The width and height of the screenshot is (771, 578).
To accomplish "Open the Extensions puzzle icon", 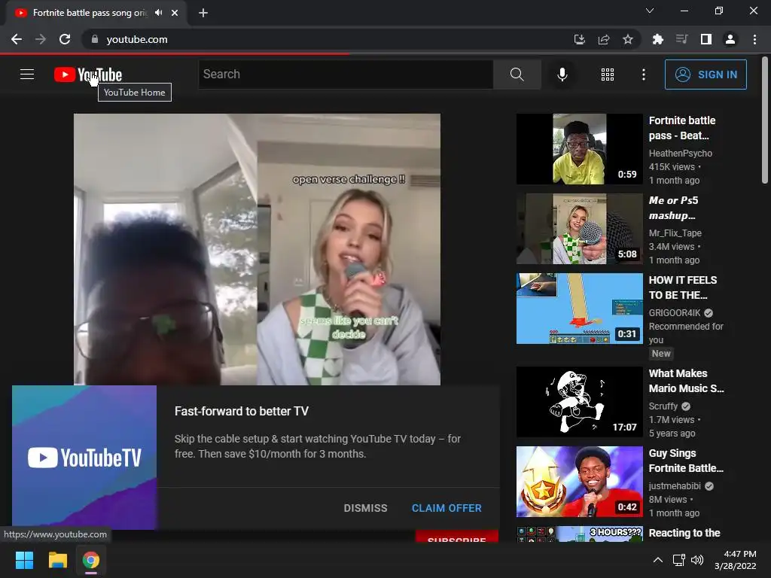I will point(657,39).
